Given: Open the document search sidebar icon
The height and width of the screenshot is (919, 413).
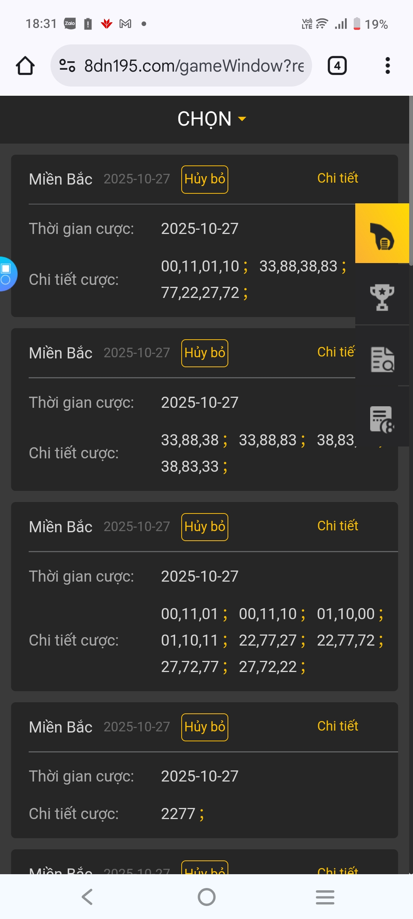Looking at the screenshot, I should coord(382,359).
